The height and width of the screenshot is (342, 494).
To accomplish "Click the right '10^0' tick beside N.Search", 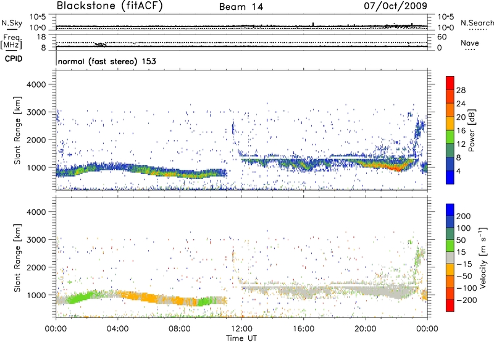I will [x=446, y=28].
